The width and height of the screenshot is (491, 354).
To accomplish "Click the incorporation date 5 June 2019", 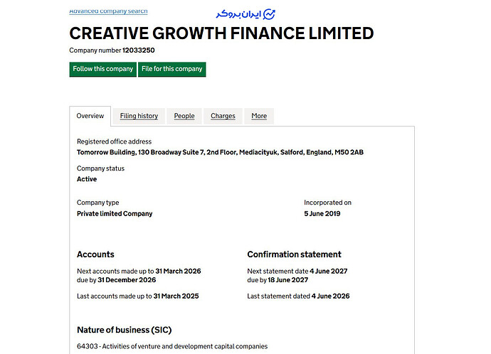I will (x=322, y=213).
